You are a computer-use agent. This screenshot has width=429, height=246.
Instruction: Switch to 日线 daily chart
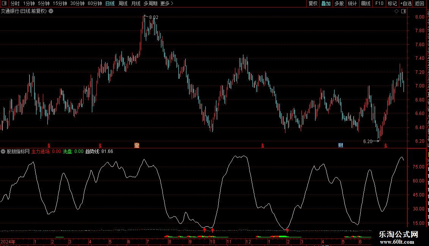pos(110,3)
